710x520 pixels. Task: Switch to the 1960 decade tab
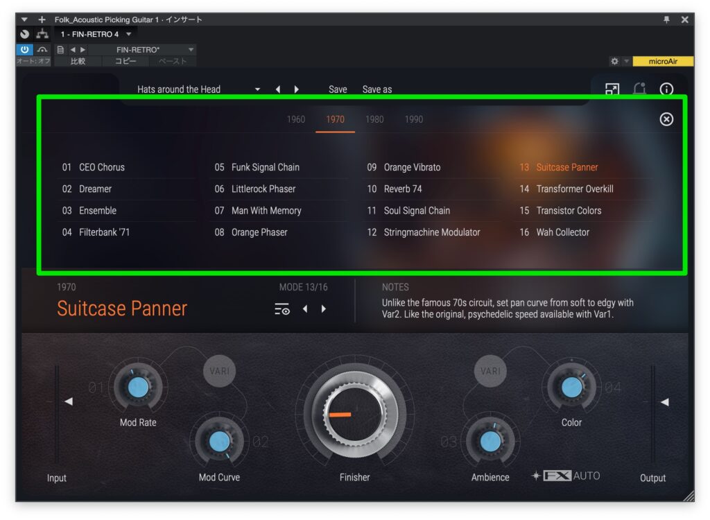tap(296, 119)
